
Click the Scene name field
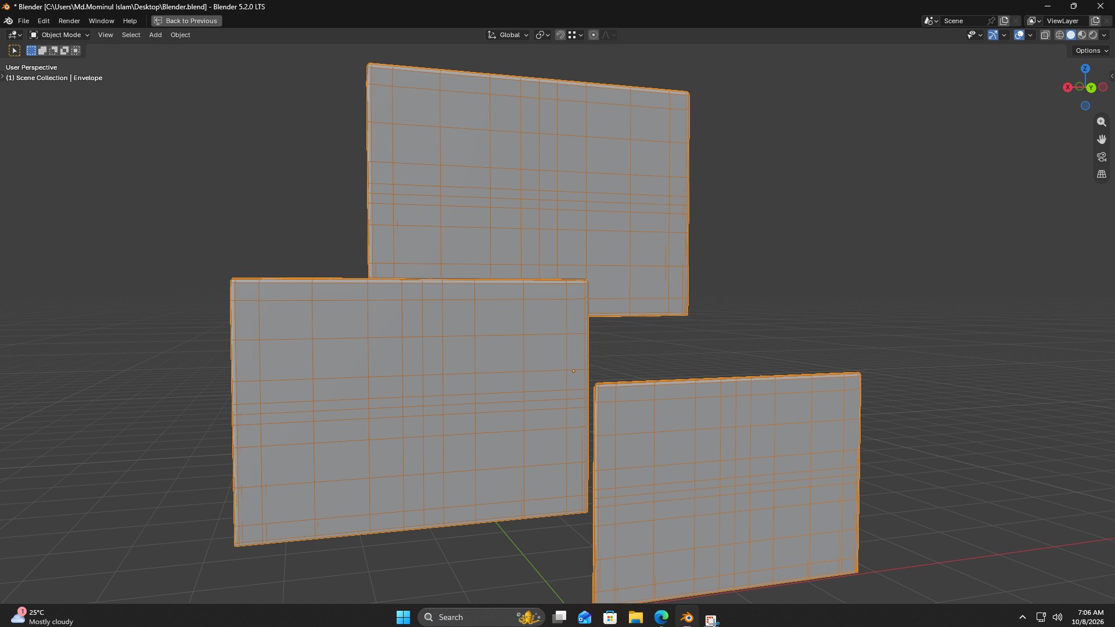click(x=964, y=21)
